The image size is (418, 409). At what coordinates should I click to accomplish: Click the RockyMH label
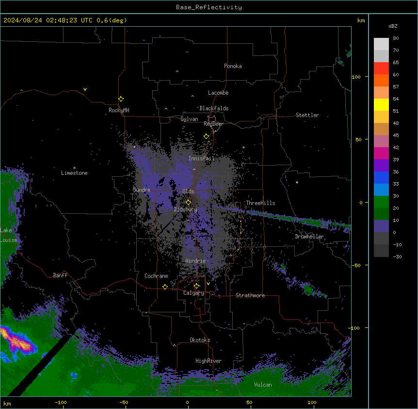click(x=119, y=110)
